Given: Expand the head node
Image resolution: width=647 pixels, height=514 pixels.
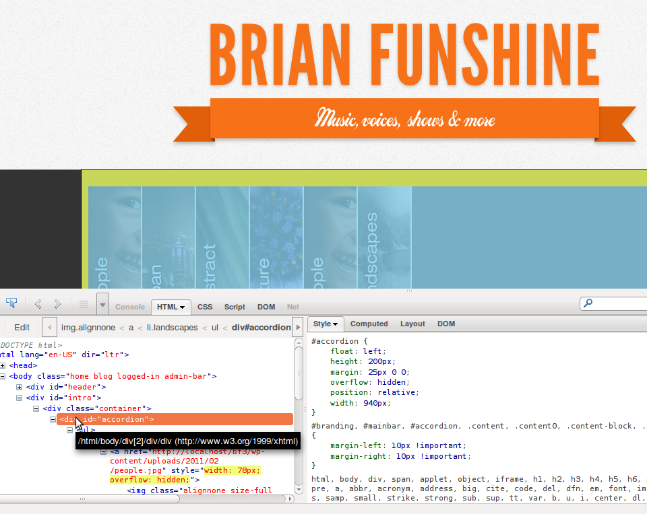Looking at the screenshot, I should pyautogui.click(x=3, y=365).
